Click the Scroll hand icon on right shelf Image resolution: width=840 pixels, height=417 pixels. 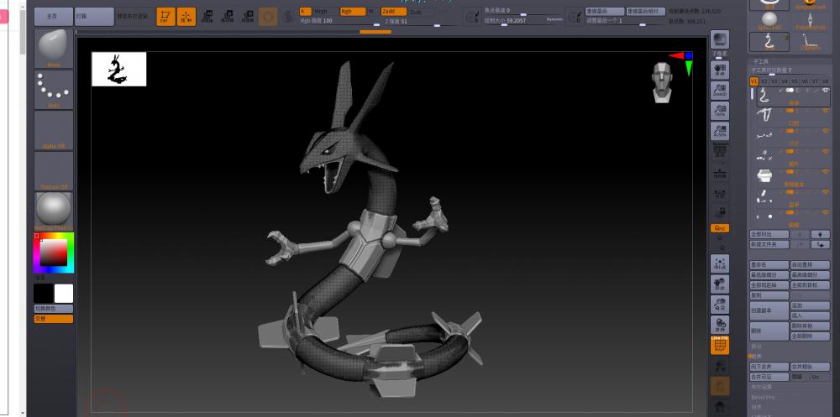[720, 70]
